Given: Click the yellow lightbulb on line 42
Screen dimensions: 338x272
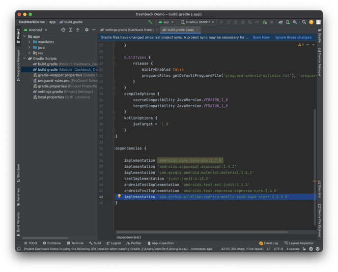Looking at the screenshot, I should [119, 196].
